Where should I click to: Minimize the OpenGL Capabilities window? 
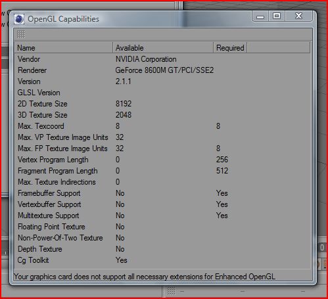tap(260, 16)
